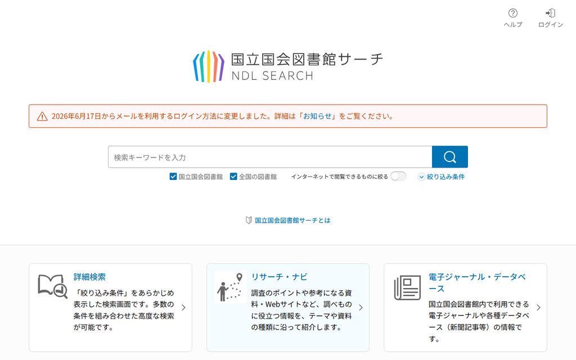The width and height of the screenshot is (576, 360).
Task: Uncheck the 国立国会図書館 checkbox
Action: pyautogui.click(x=173, y=177)
